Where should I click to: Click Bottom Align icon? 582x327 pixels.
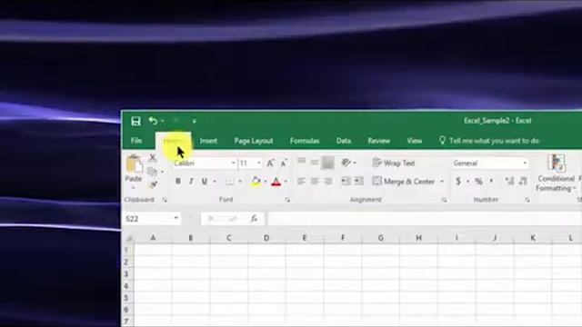coord(327,163)
